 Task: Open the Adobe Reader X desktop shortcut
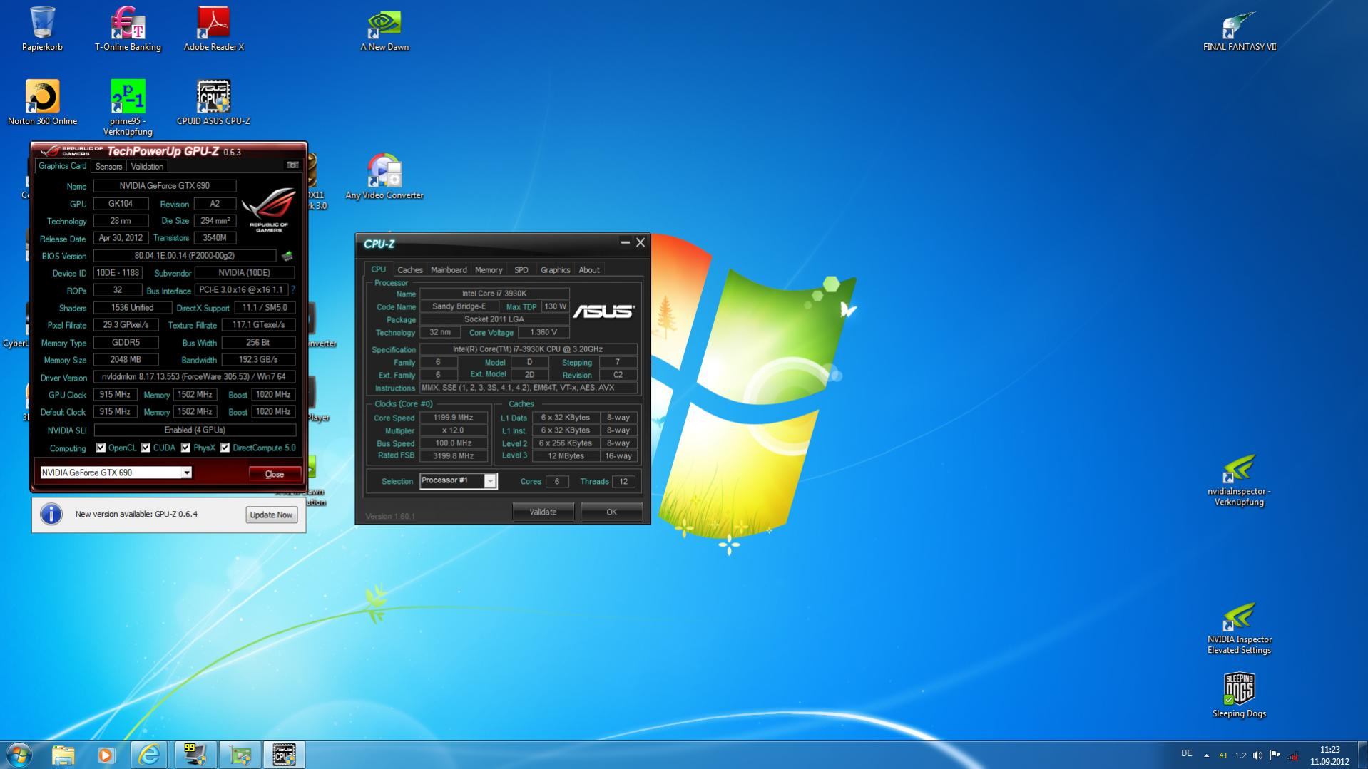[213, 29]
